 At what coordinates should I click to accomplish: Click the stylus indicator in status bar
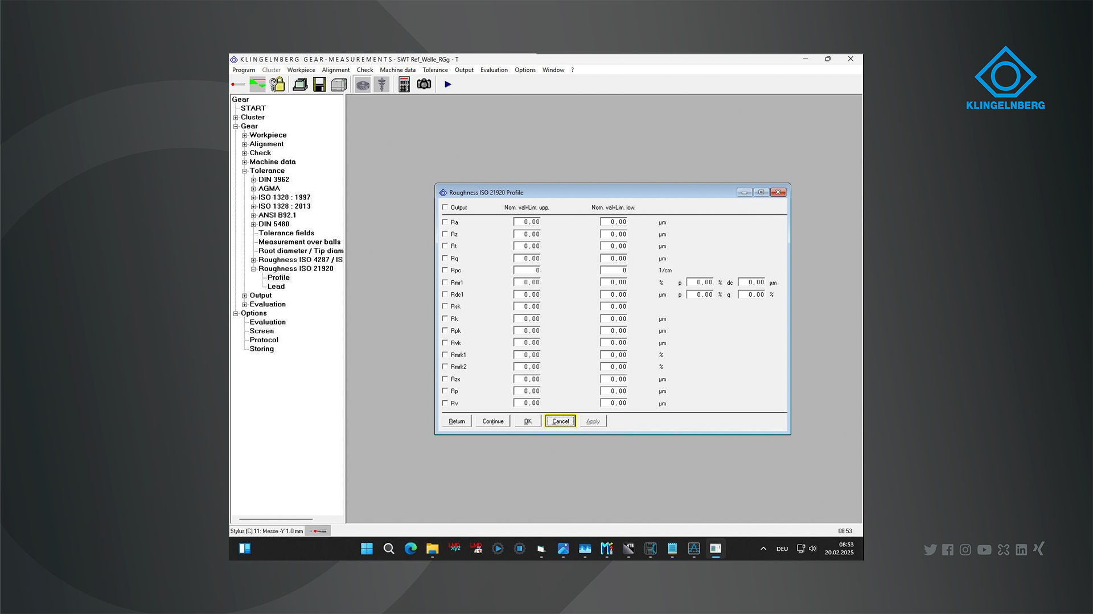tap(318, 531)
